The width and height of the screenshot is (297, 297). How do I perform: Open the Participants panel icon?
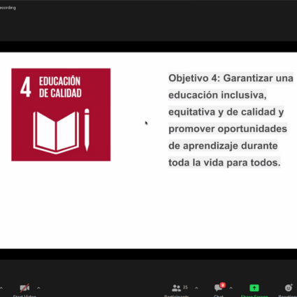pyautogui.click(x=176, y=288)
